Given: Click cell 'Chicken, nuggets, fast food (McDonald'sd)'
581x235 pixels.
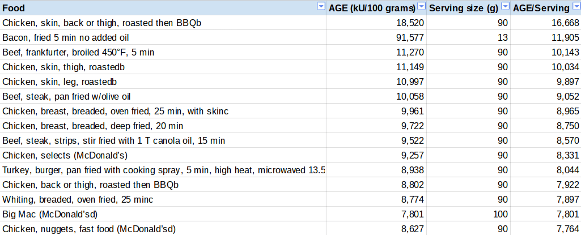Looking at the screenshot, I should click(x=163, y=229).
